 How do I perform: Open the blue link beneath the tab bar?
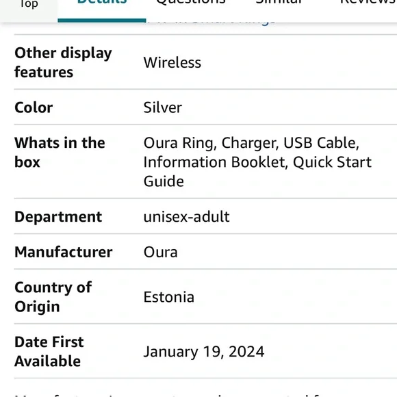[x=210, y=23]
